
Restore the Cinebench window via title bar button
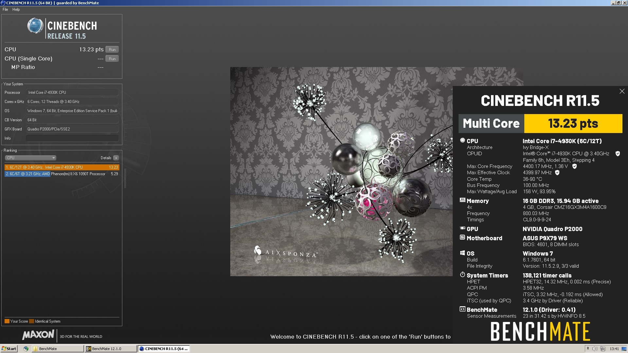(619, 3)
